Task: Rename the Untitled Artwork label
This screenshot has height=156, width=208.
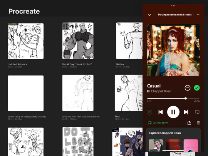Action: pyautogui.click(x=17, y=64)
